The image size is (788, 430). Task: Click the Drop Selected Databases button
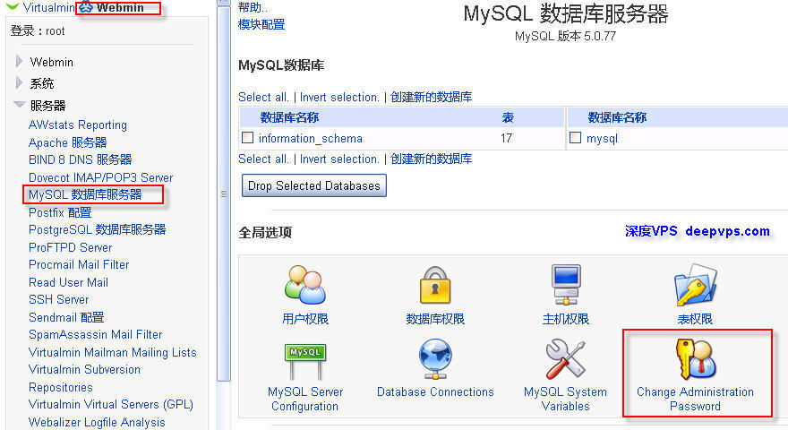(x=314, y=185)
